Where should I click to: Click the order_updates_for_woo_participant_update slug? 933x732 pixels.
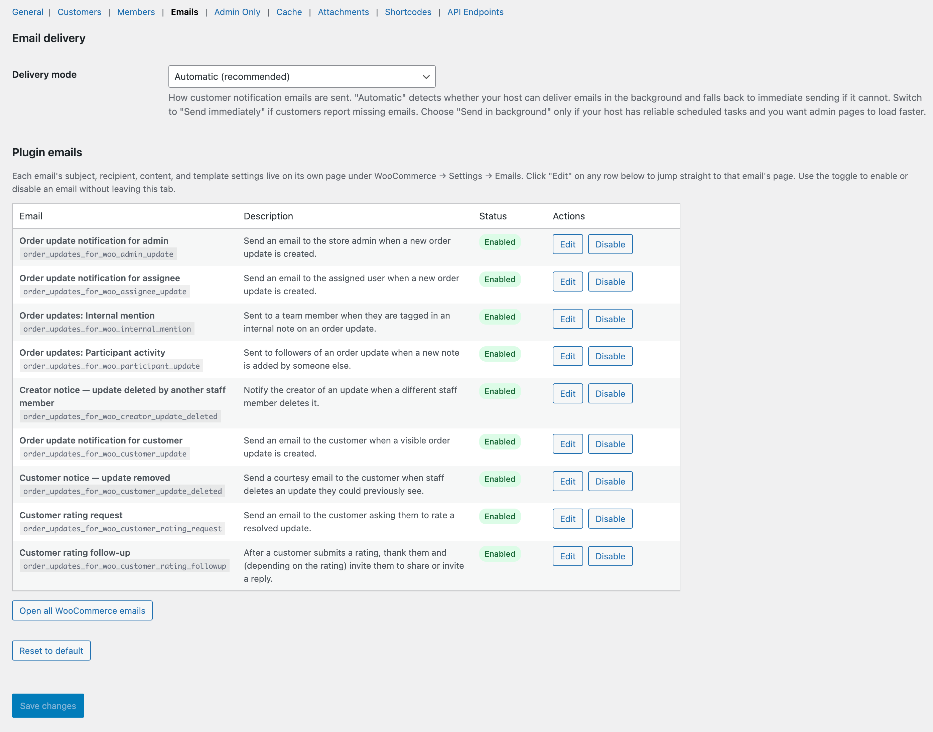[112, 366]
